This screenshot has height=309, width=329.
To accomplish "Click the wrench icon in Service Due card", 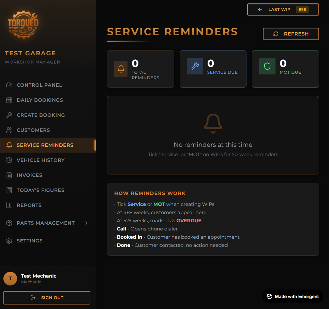I will [195, 66].
